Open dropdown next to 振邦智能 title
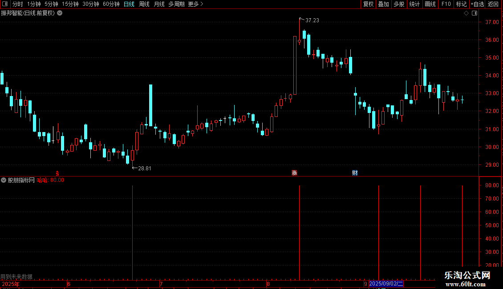This screenshot has height=289, width=503. [x=60, y=13]
